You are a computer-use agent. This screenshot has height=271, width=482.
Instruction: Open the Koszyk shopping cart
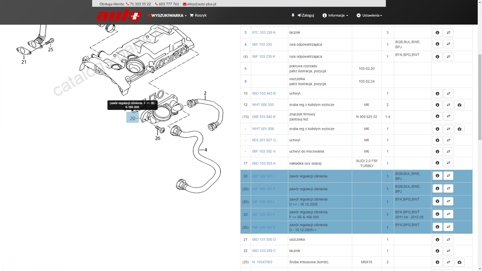(198, 15)
